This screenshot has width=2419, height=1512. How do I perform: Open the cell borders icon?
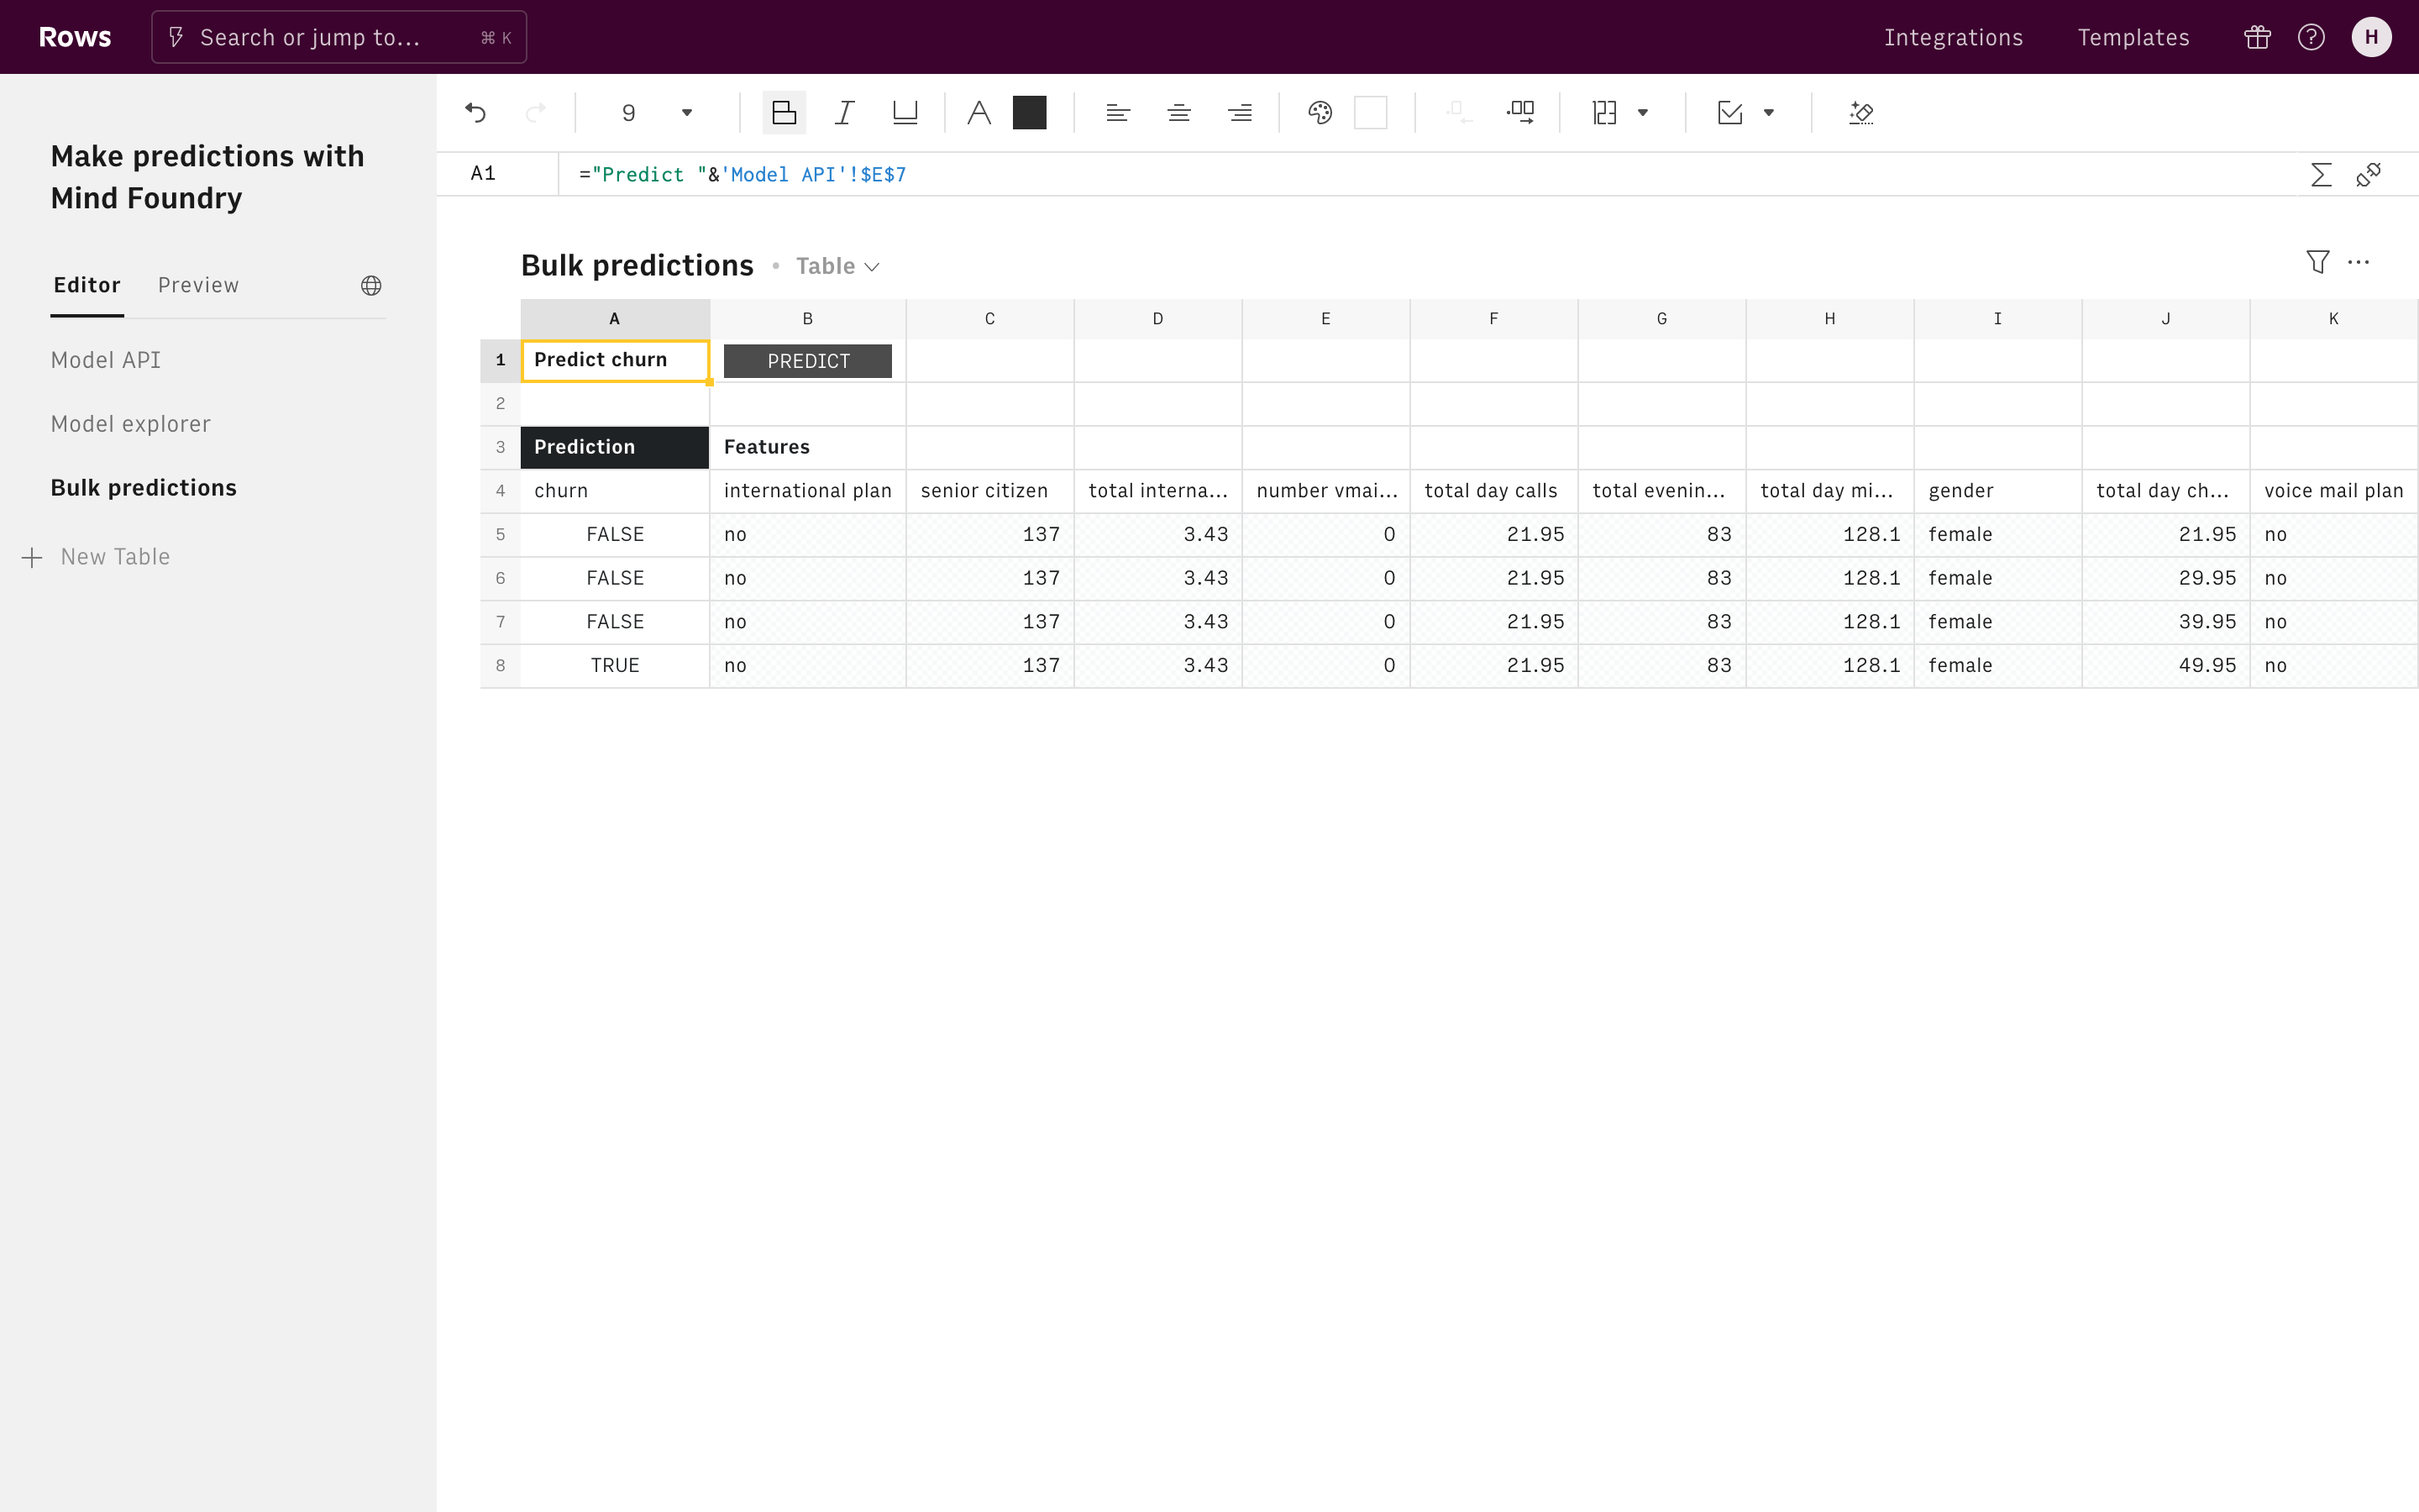point(1605,113)
